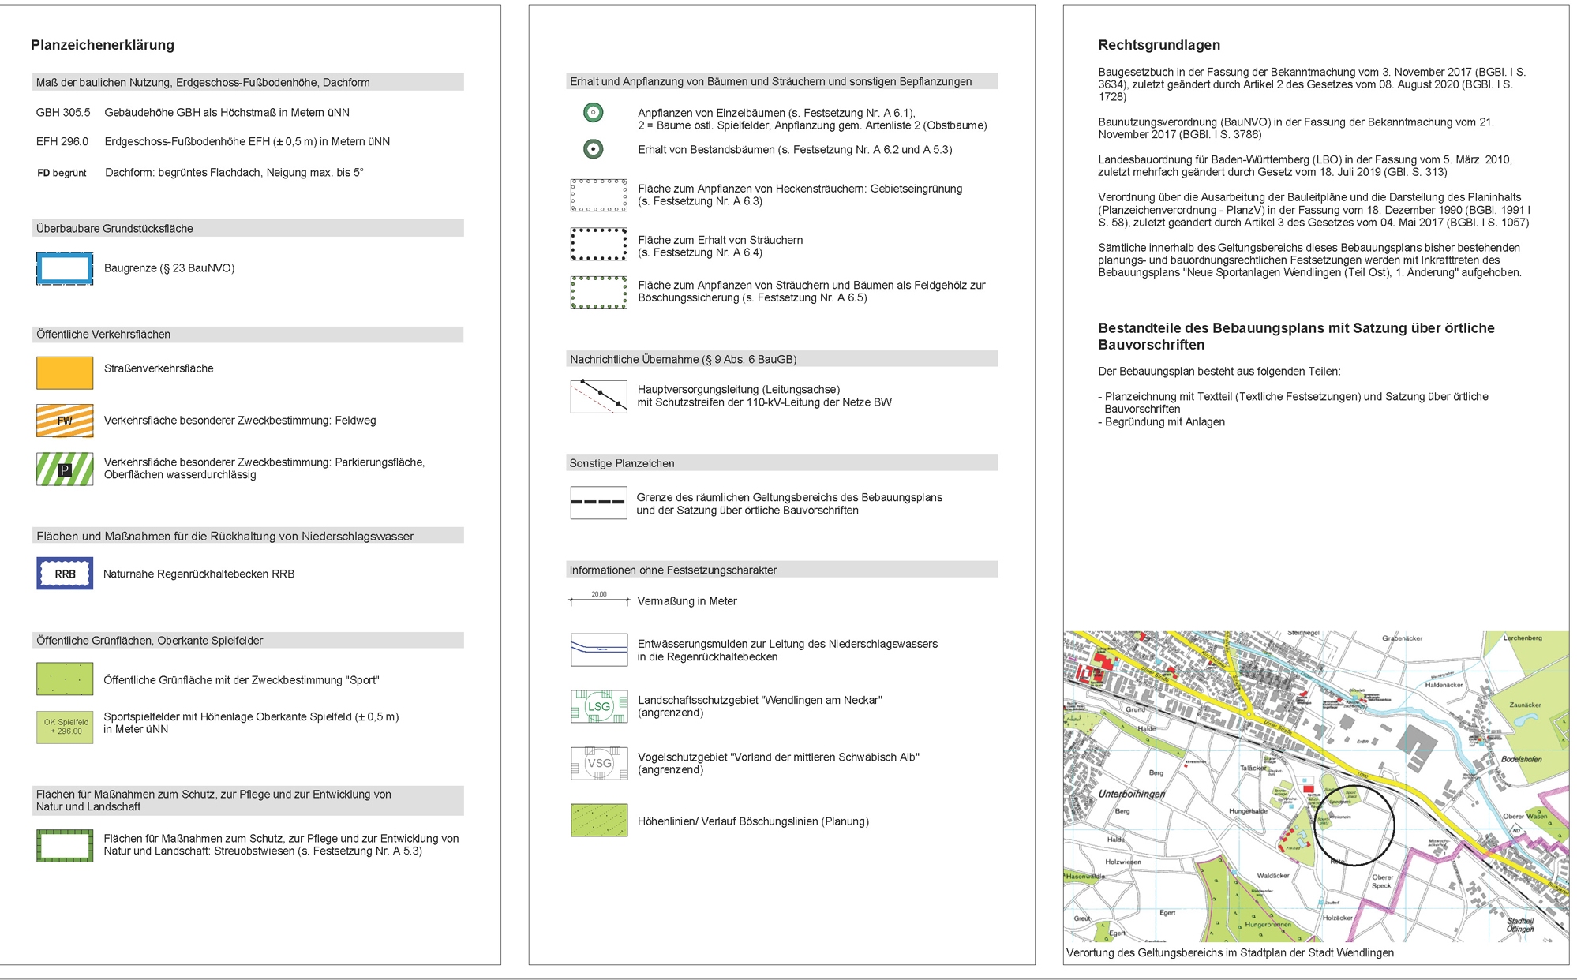Viewport: 1577px width, 980px height.
Task: Select the orange Straßenverkehrsfläche swatch
Action: (65, 373)
